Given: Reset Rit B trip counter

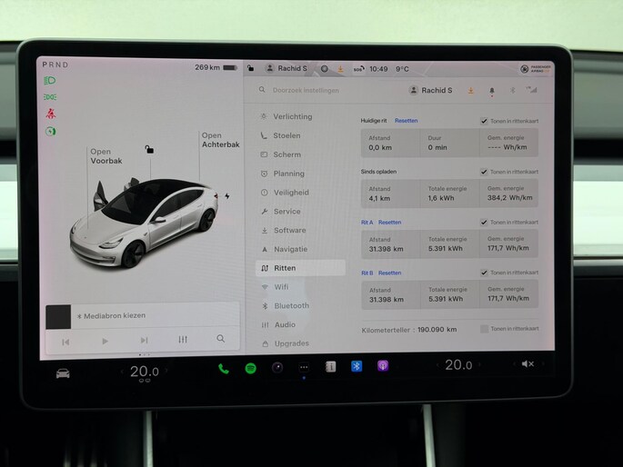Looking at the screenshot, I should [x=389, y=273].
